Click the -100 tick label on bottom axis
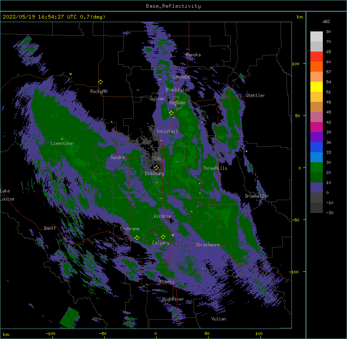 coord(50,333)
